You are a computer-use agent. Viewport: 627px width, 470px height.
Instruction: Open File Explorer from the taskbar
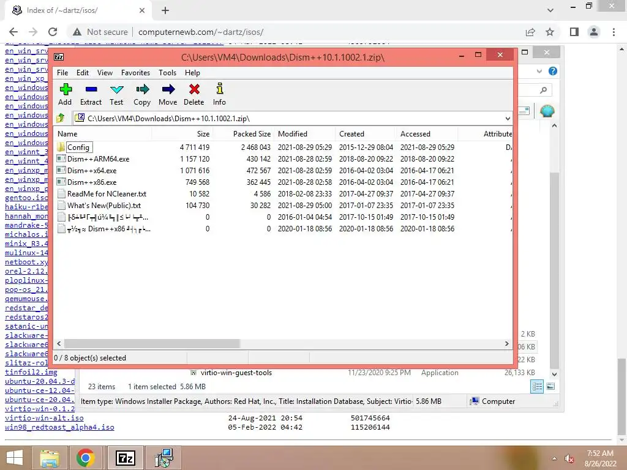coord(50,458)
